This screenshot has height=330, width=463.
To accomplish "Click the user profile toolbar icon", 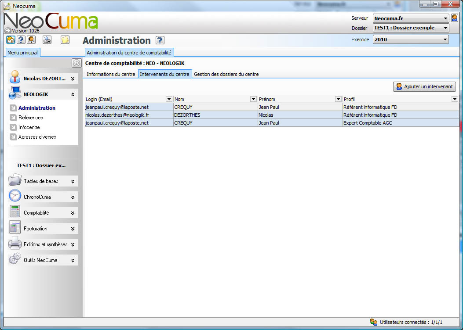I will (x=31, y=40).
